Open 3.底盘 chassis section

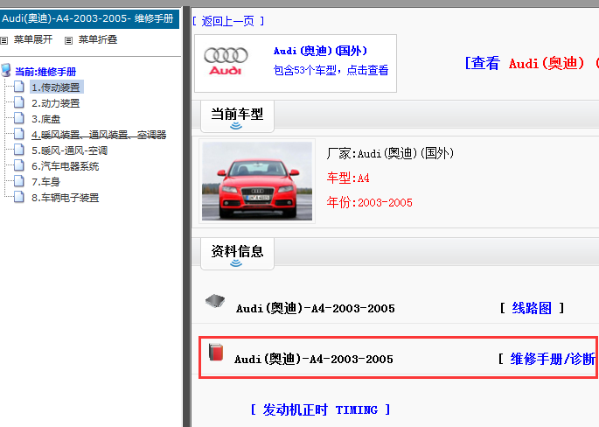(46, 119)
